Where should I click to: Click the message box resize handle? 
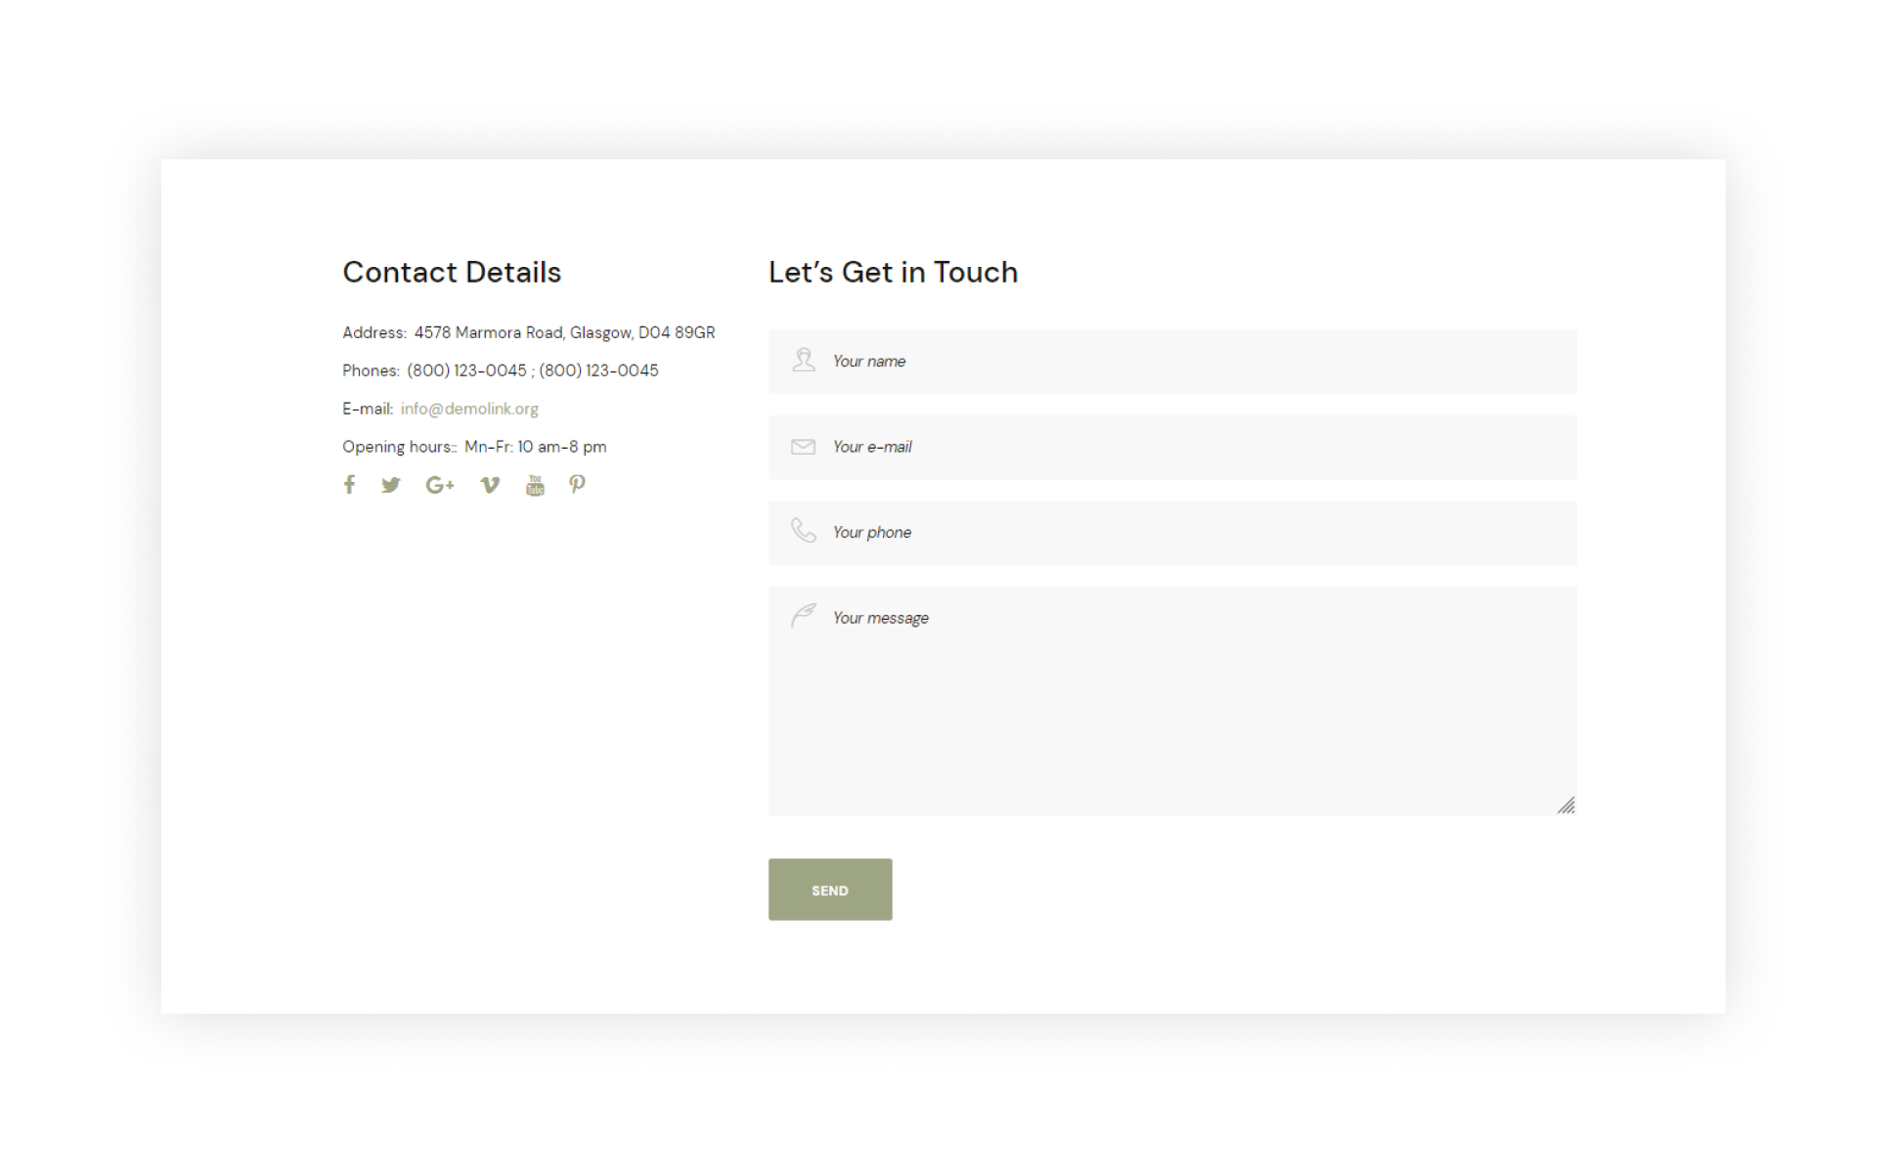point(1566,805)
